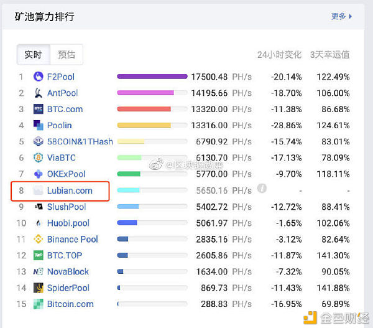Click the cyan Lubian.com hashrate bar
373x328 pixels.
coord(128,190)
